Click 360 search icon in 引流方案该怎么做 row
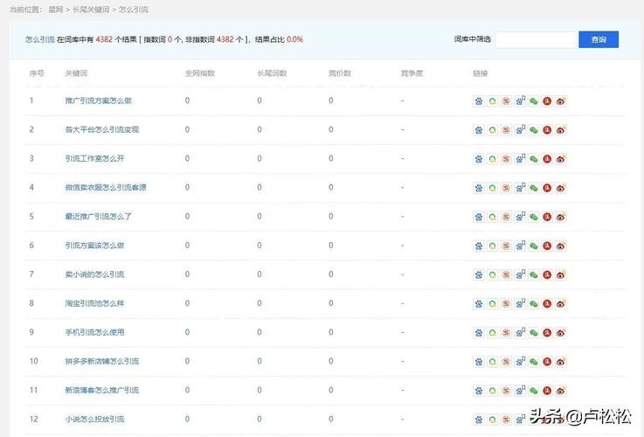 pos(492,246)
